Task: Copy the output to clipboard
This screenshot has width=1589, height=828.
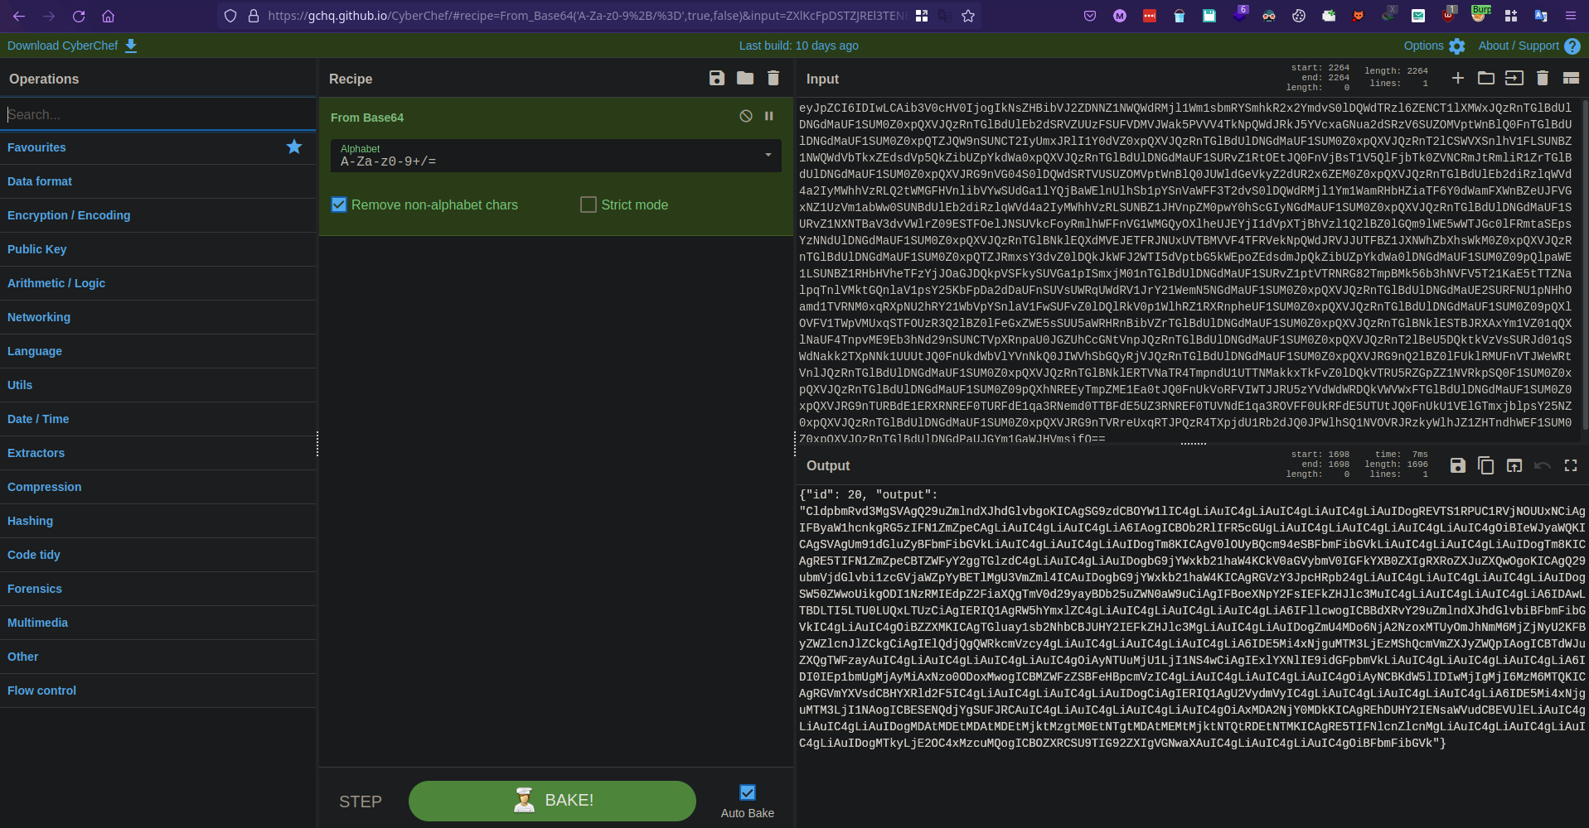Action: pyautogui.click(x=1485, y=465)
